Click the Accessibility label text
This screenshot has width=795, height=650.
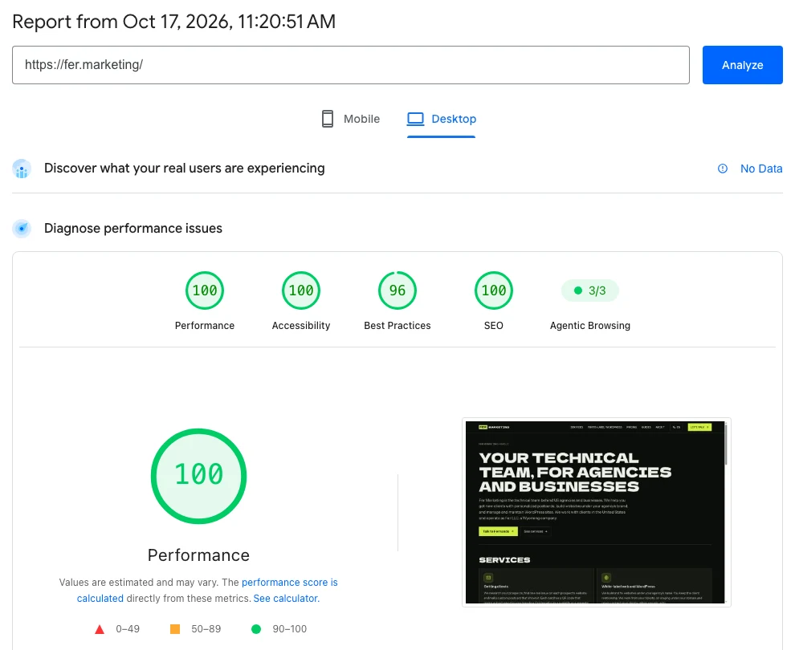[301, 326]
